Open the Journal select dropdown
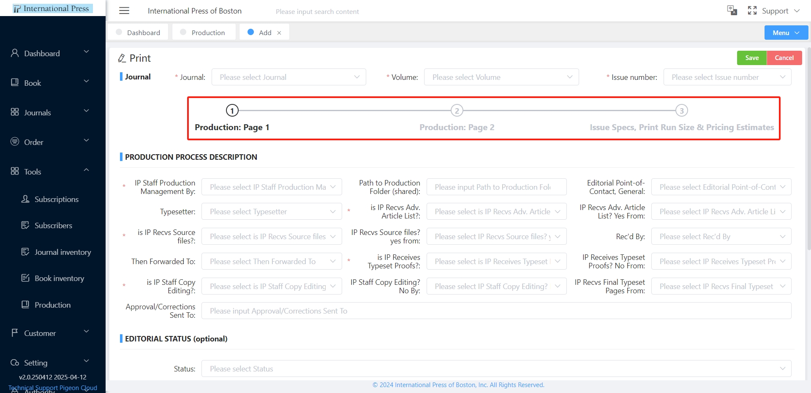This screenshot has width=811, height=393. coord(289,77)
